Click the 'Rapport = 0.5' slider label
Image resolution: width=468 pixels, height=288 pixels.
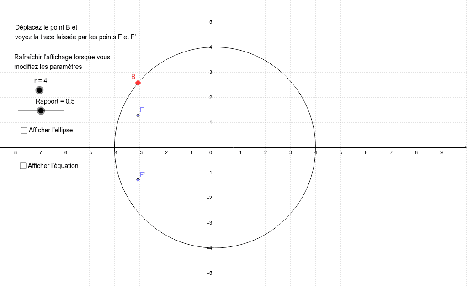click(x=55, y=101)
